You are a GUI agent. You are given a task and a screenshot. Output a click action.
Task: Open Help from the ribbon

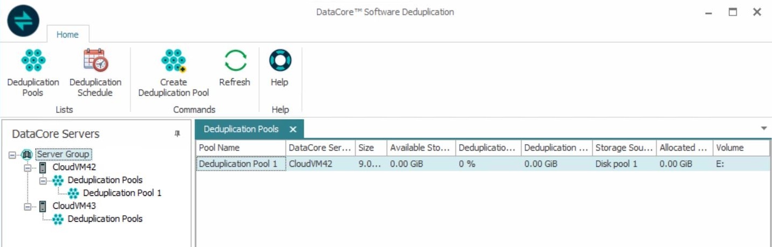point(280,60)
